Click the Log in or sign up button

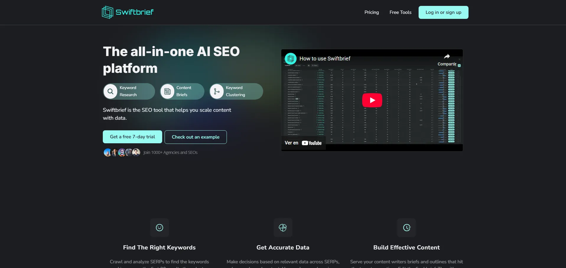pyautogui.click(x=443, y=12)
